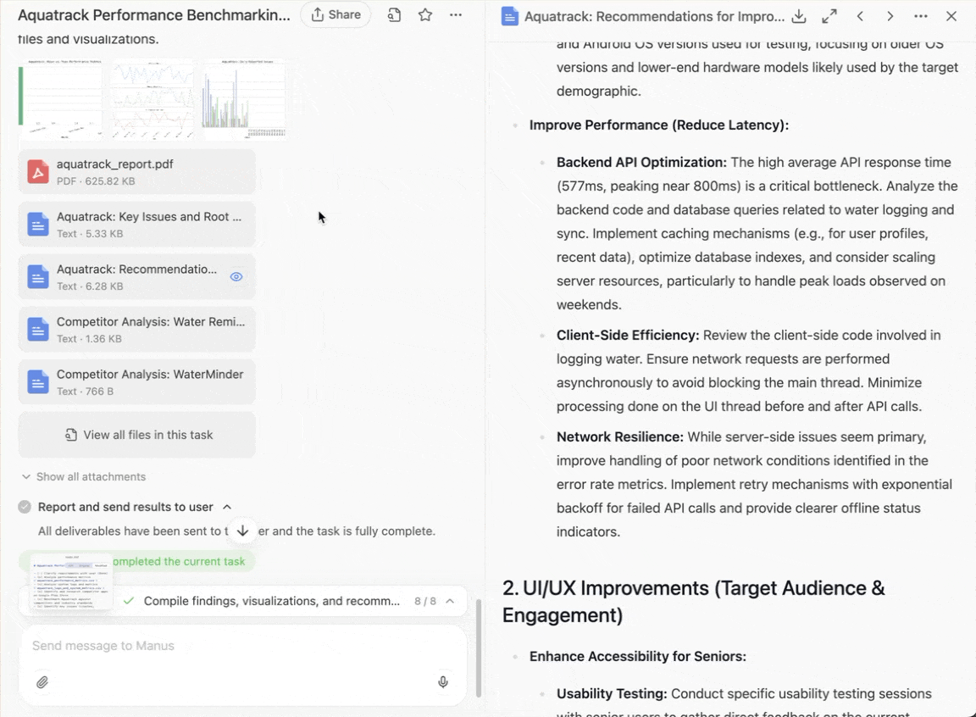Open Competitor Analysis: Water Remi... file
The width and height of the screenshot is (976, 717).
pyautogui.click(x=137, y=329)
